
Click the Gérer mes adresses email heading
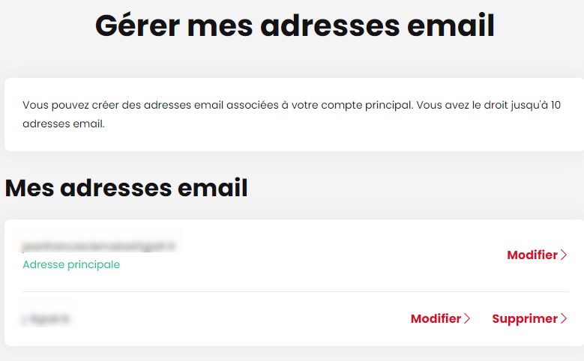tap(295, 25)
